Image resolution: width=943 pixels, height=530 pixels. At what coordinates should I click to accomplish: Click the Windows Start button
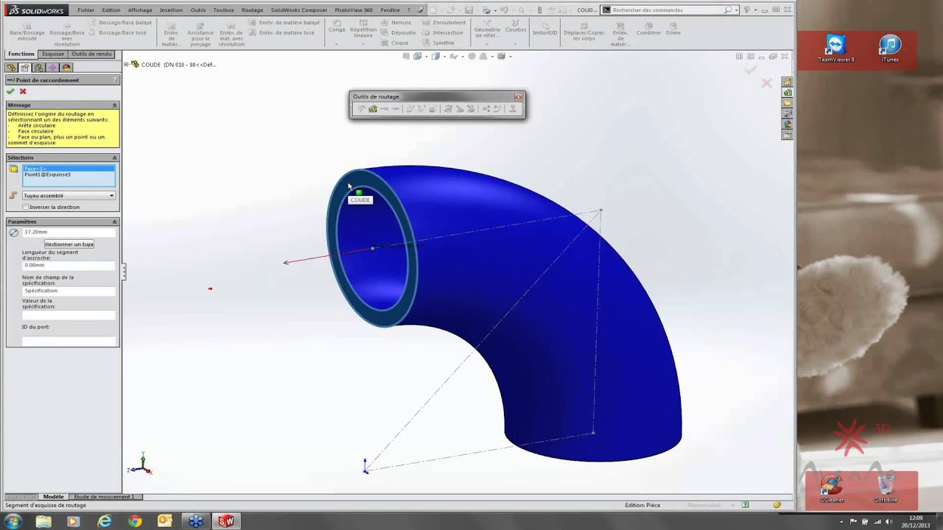[14, 521]
